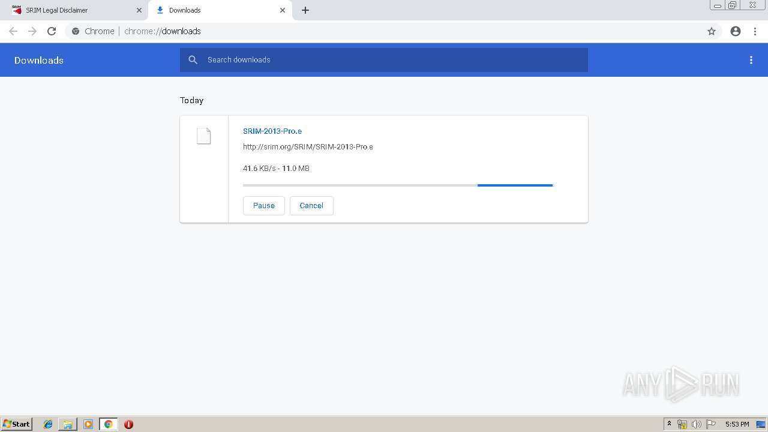Viewport: 768px width, 432px height.
Task: Open the Chrome profile avatar menu
Action: [736, 31]
